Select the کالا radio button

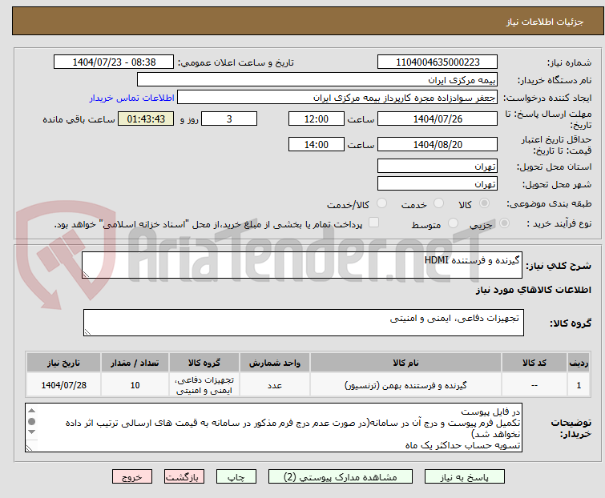484,203
